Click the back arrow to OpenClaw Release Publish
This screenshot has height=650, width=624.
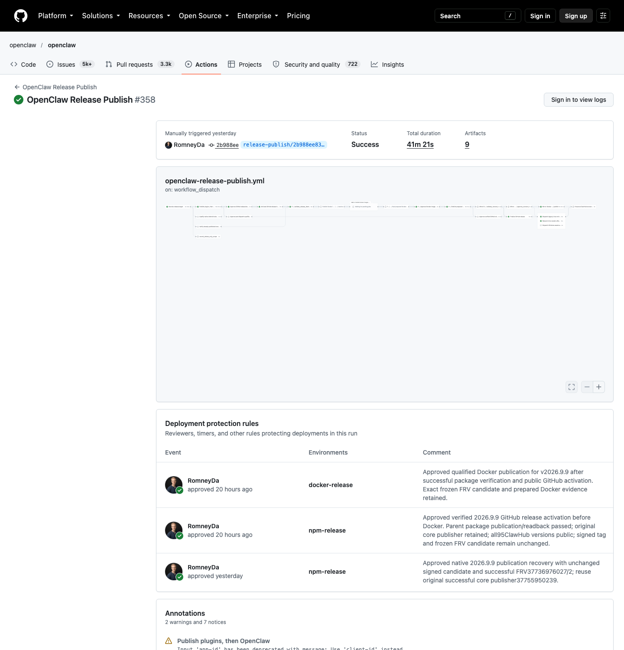click(x=17, y=87)
